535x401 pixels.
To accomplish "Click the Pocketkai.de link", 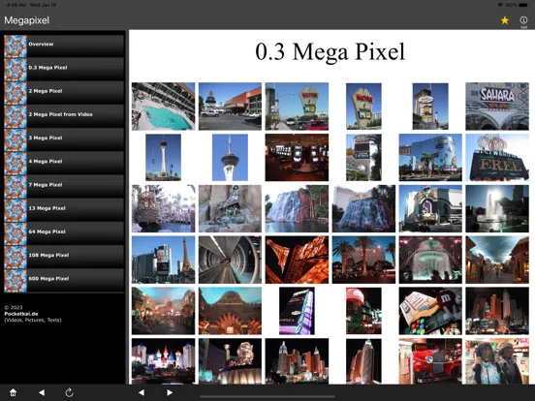I will tap(21, 314).
